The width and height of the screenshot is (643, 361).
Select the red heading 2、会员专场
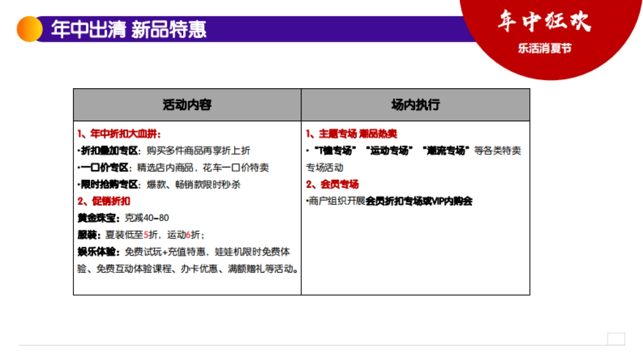coord(332,185)
